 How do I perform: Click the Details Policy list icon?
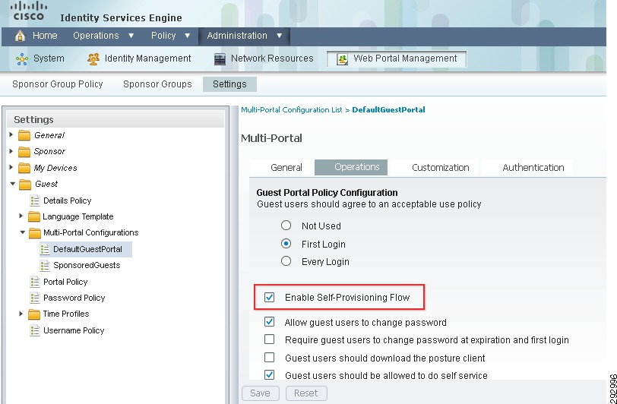(35, 200)
